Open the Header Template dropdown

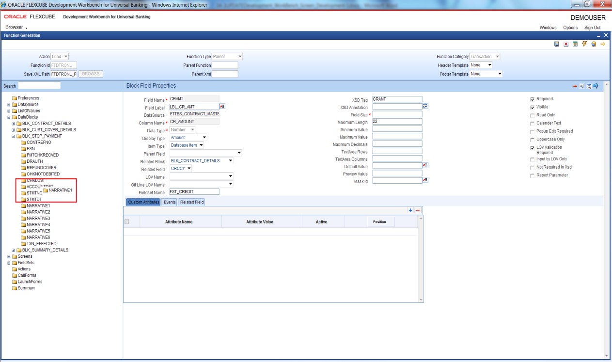[482, 65]
